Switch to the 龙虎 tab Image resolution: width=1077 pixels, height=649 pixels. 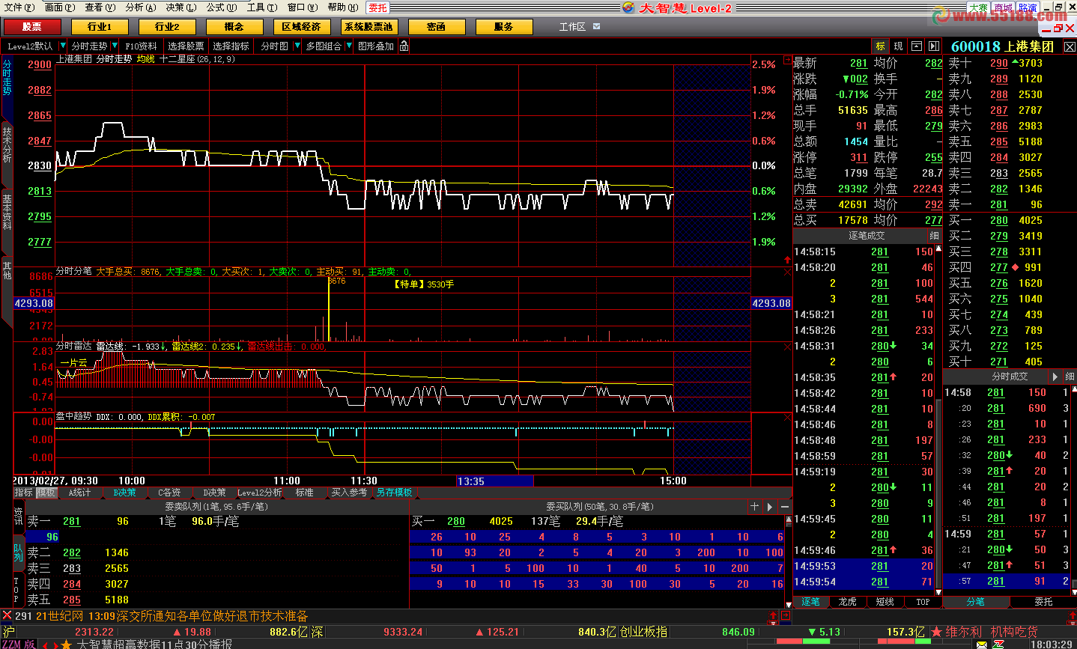[848, 602]
